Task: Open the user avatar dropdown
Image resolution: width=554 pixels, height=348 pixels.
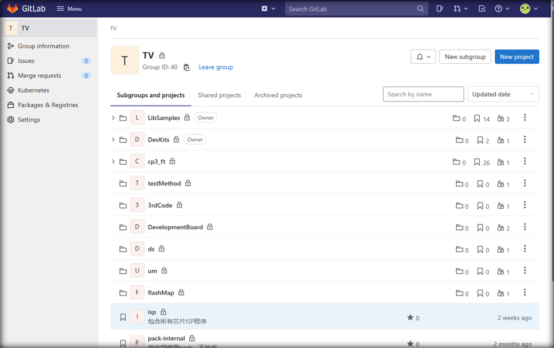Action: 528,9
